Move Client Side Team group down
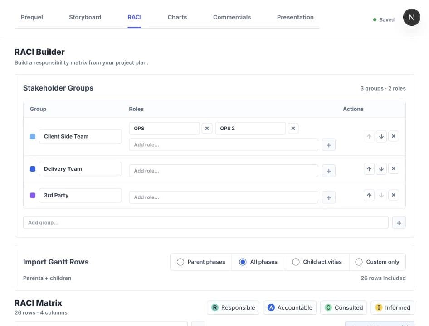This screenshot has height=326, width=429. 381,136
